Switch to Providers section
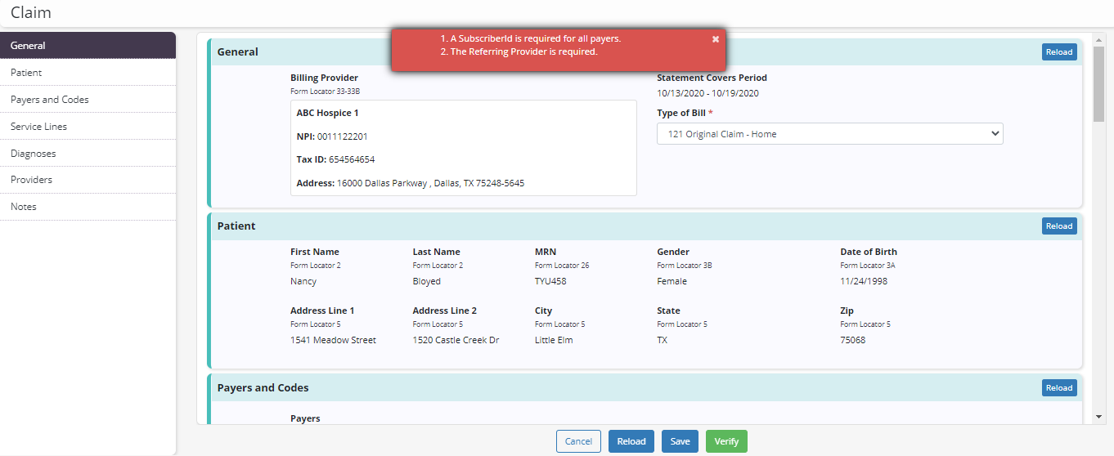Viewport: 1114px width, 456px height. pos(88,180)
